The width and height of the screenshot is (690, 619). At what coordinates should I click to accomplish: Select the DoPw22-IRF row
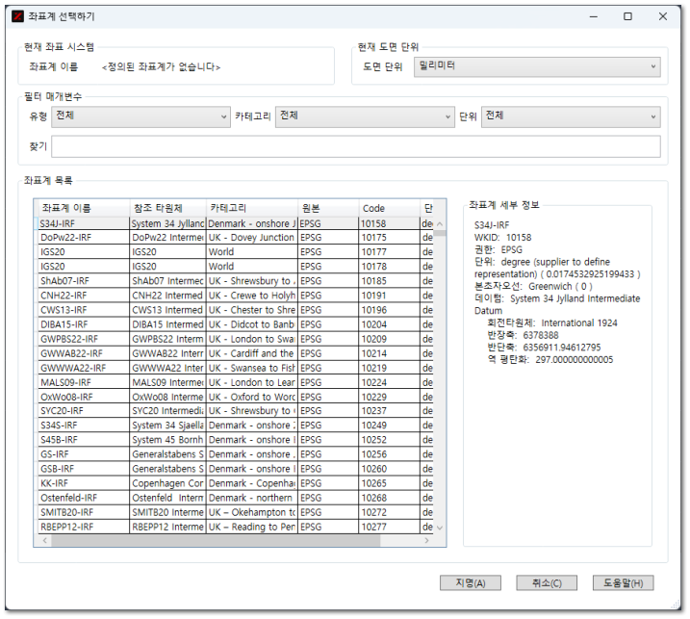236,237
